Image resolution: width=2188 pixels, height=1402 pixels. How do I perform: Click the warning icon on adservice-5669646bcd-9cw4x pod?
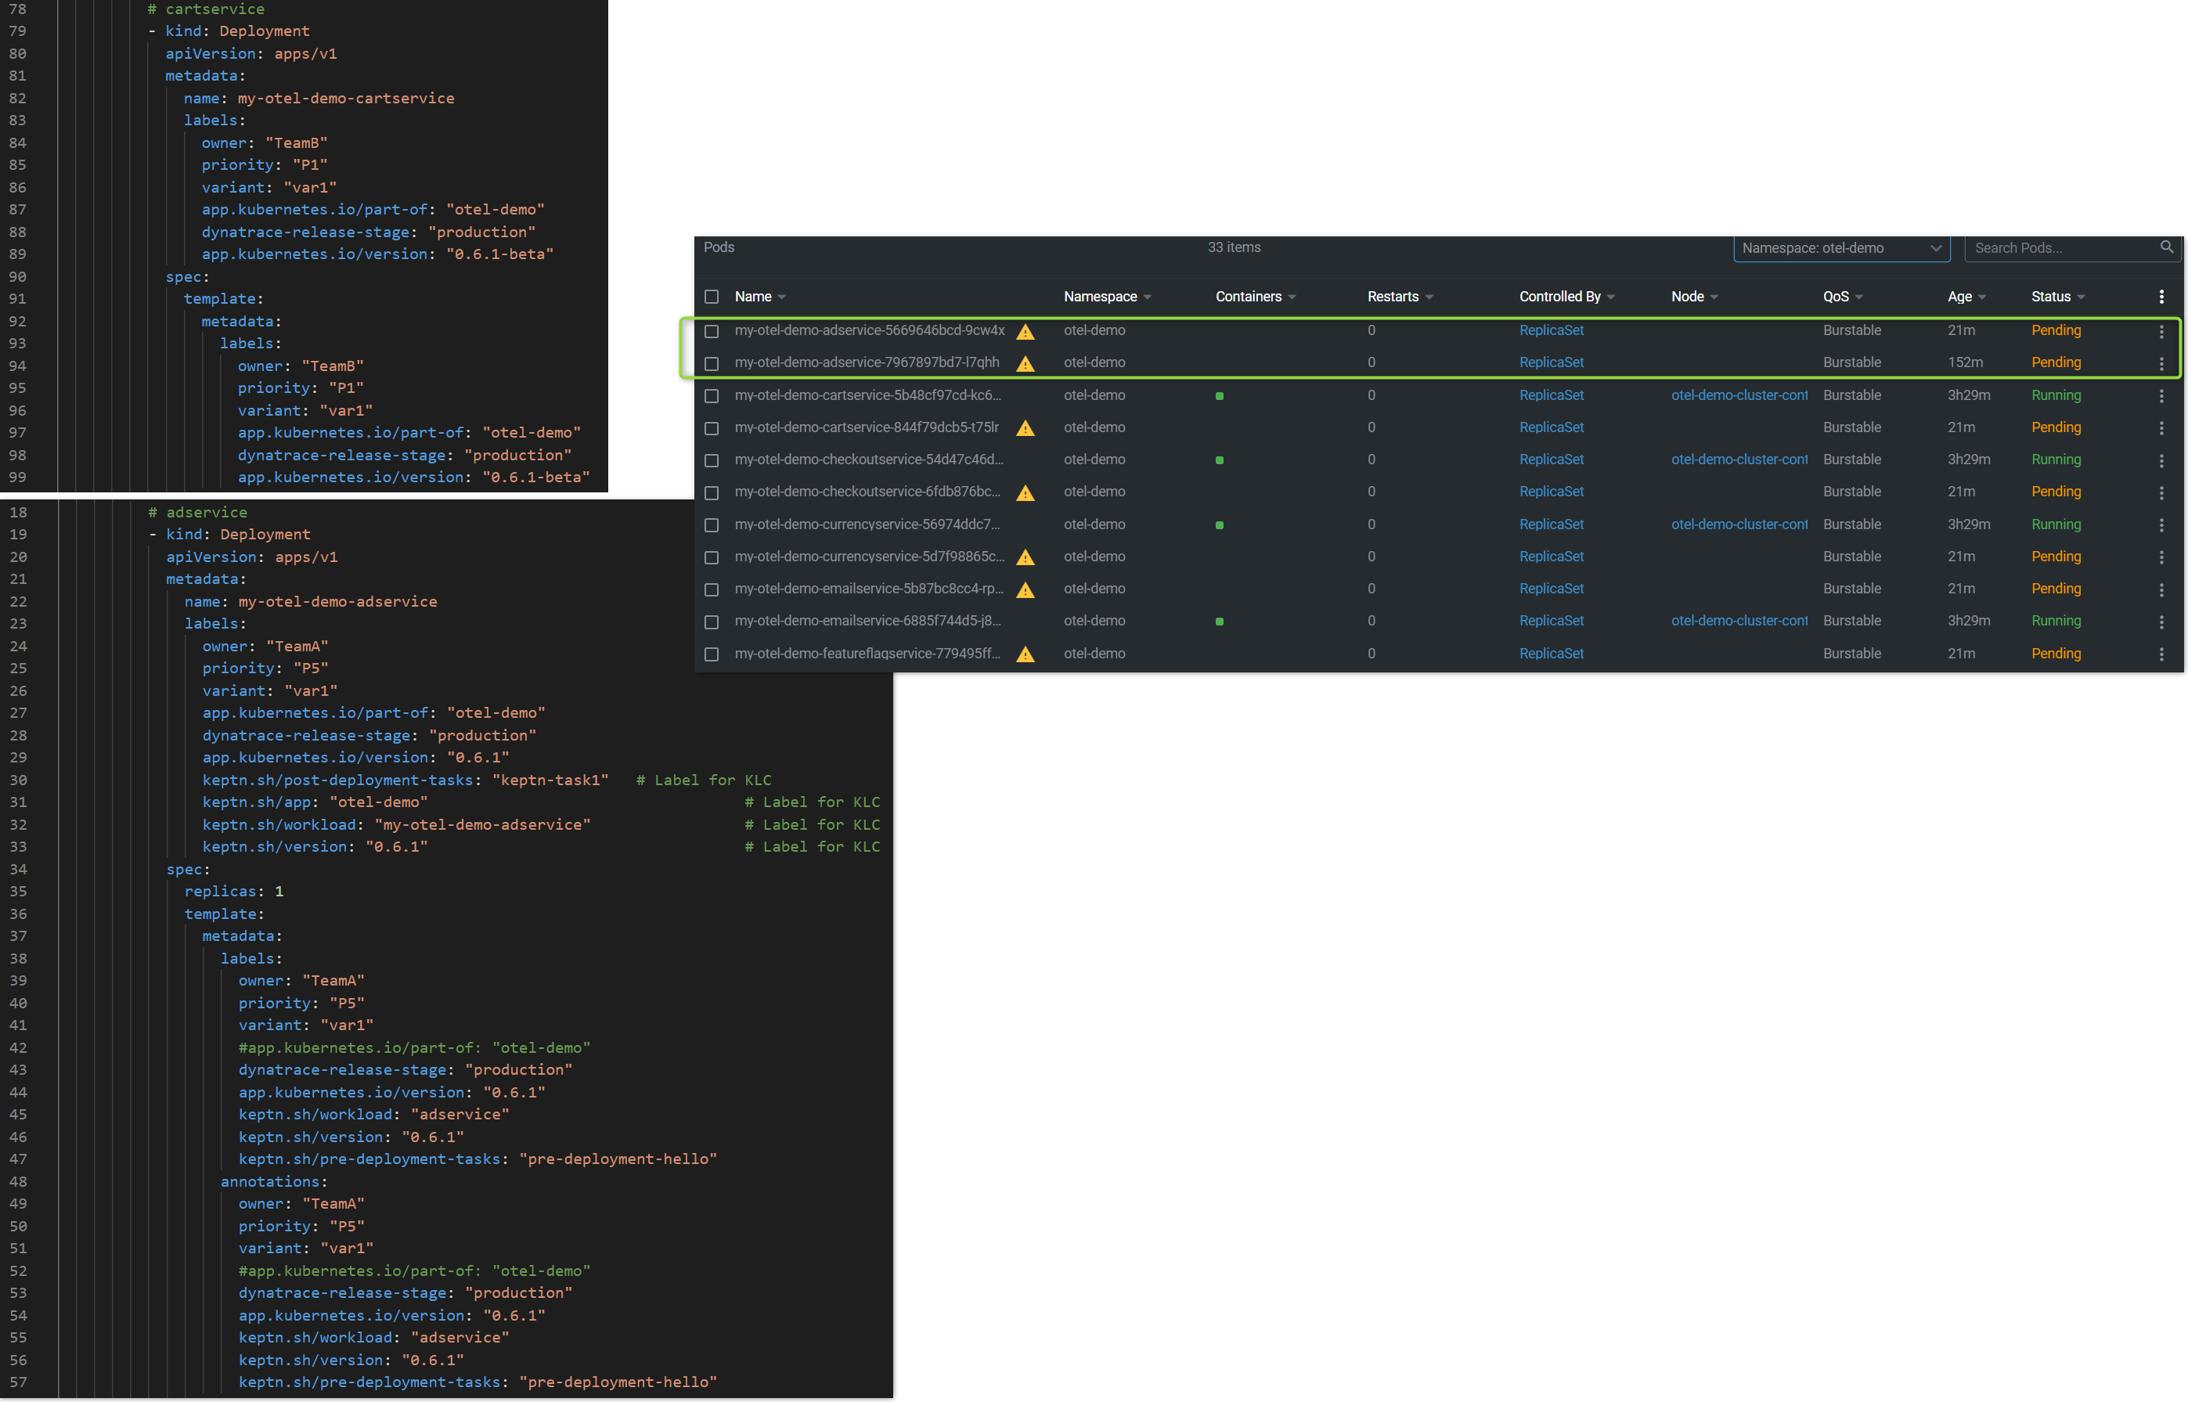tap(1026, 331)
